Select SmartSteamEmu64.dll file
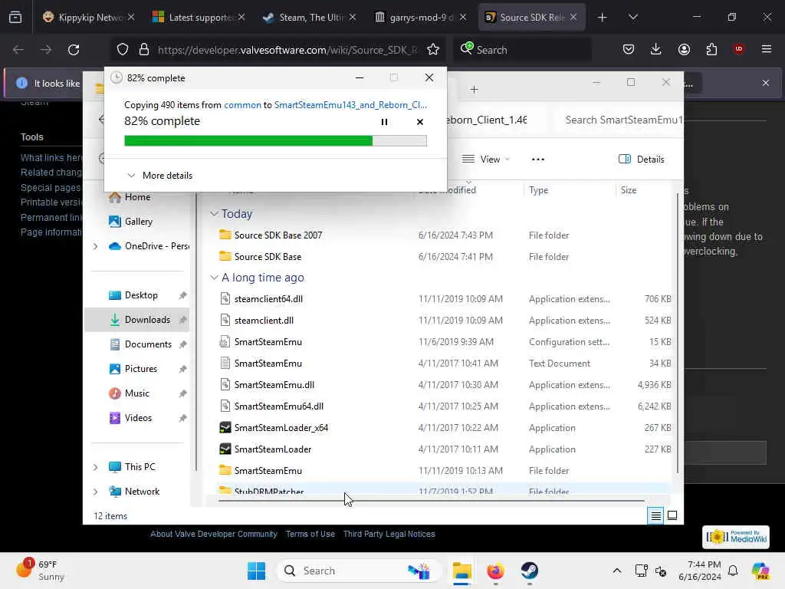Screen dimensions: 785x589 click(278, 406)
